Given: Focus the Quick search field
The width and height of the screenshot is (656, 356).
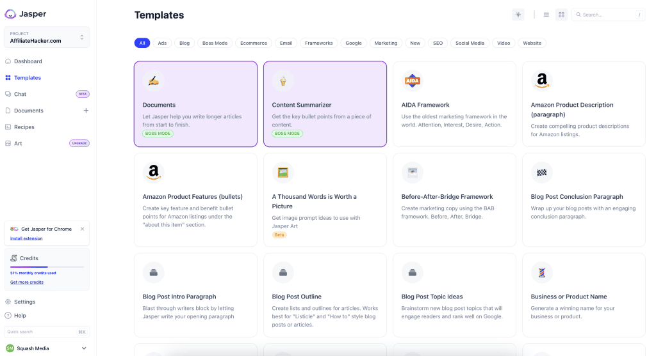Looking at the screenshot, I should pyautogui.click(x=47, y=332).
